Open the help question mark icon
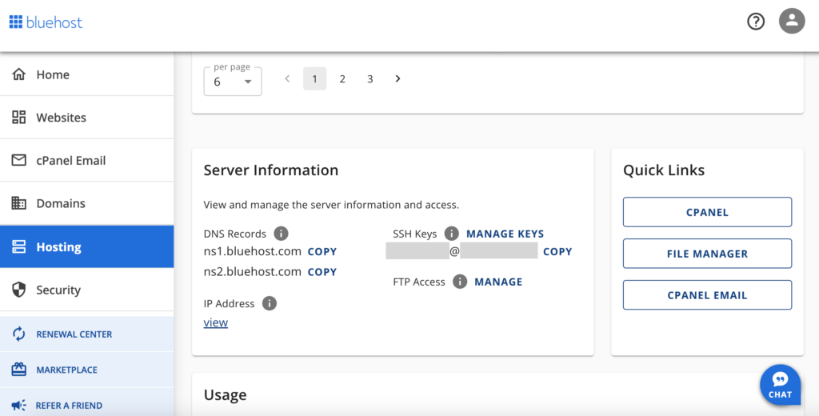 pyautogui.click(x=755, y=22)
